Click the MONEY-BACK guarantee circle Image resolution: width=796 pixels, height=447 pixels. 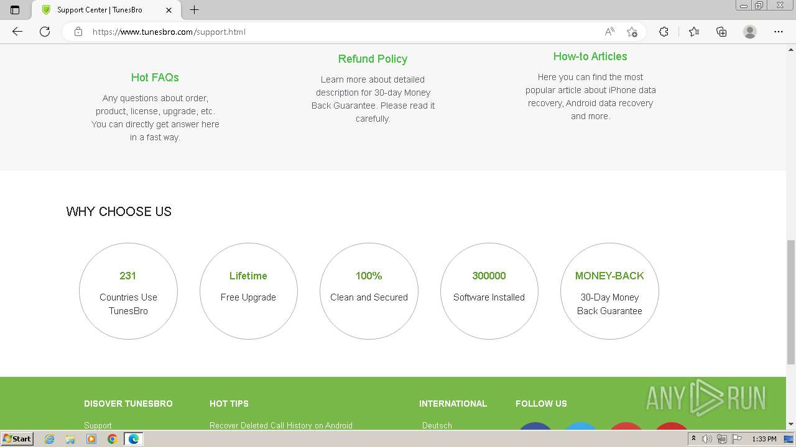point(609,291)
